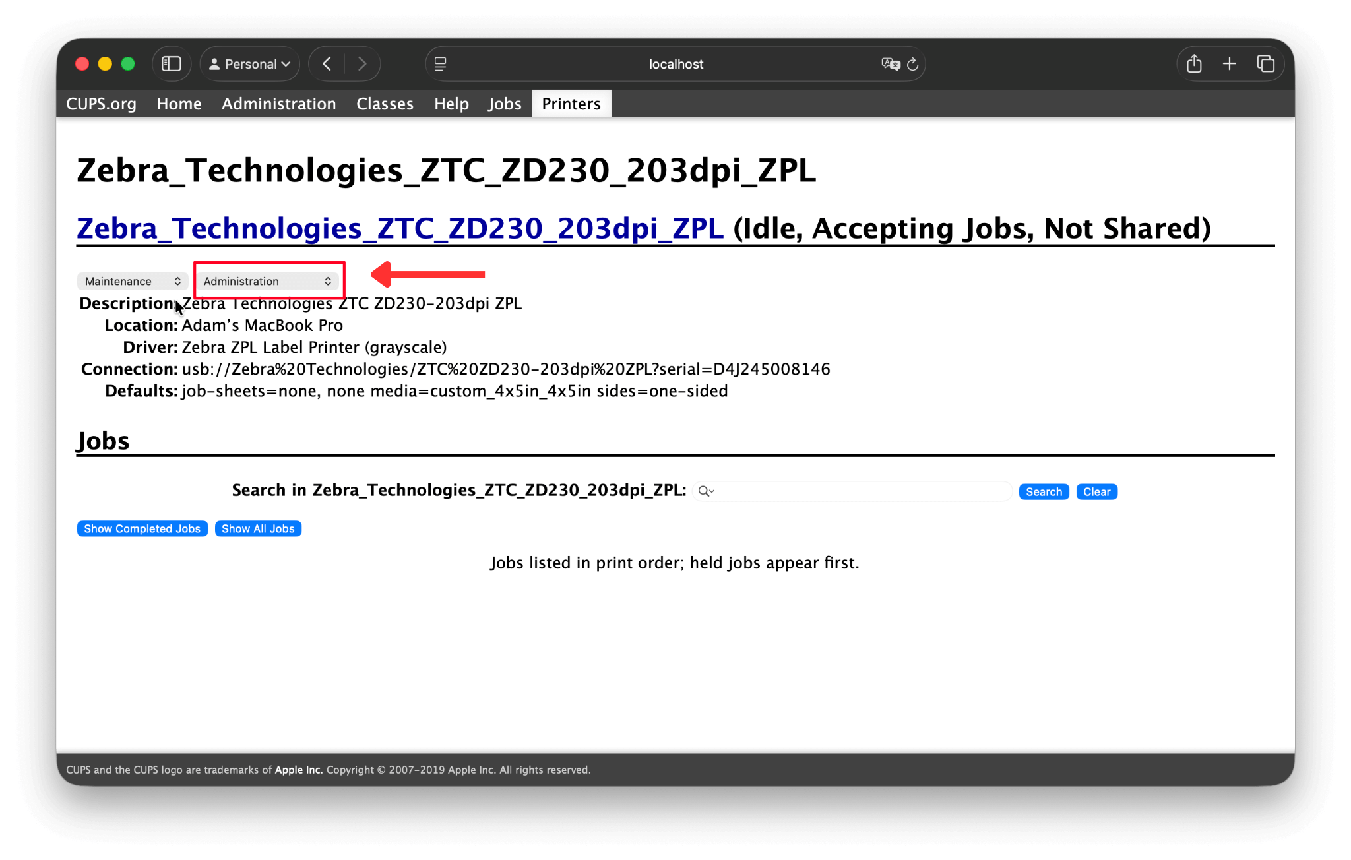Image resolution: width=1351 pixels, height=860 pixels.
Task: Click the Zebra_Technologies printer name link
Action: (400, 229)
